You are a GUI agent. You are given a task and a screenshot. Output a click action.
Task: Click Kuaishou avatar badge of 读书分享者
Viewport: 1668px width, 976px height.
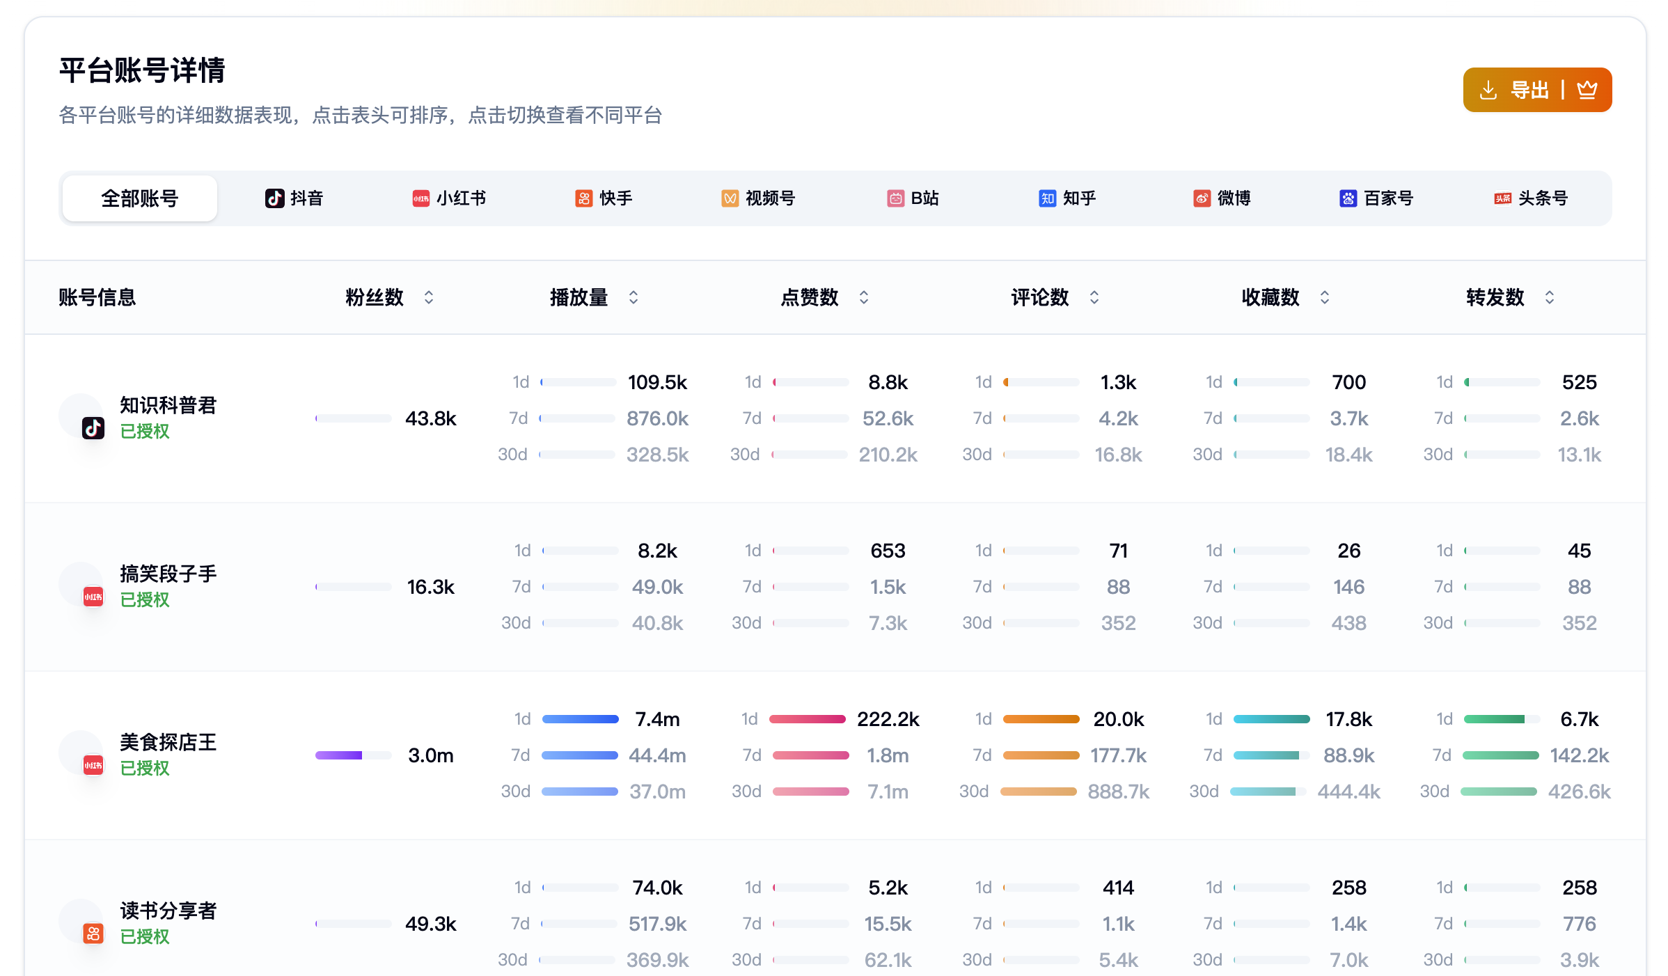[x=93, y=934]
